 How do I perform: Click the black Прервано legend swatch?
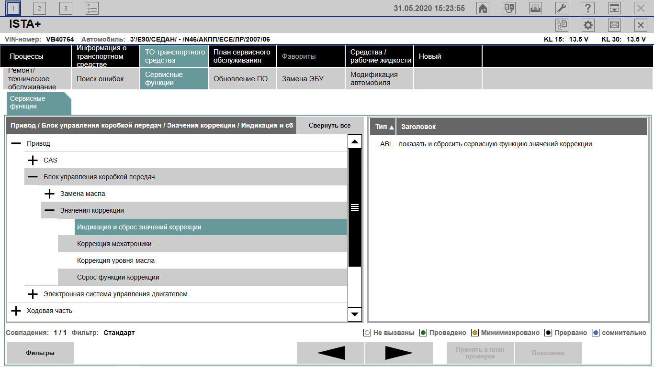pos(548,333)
